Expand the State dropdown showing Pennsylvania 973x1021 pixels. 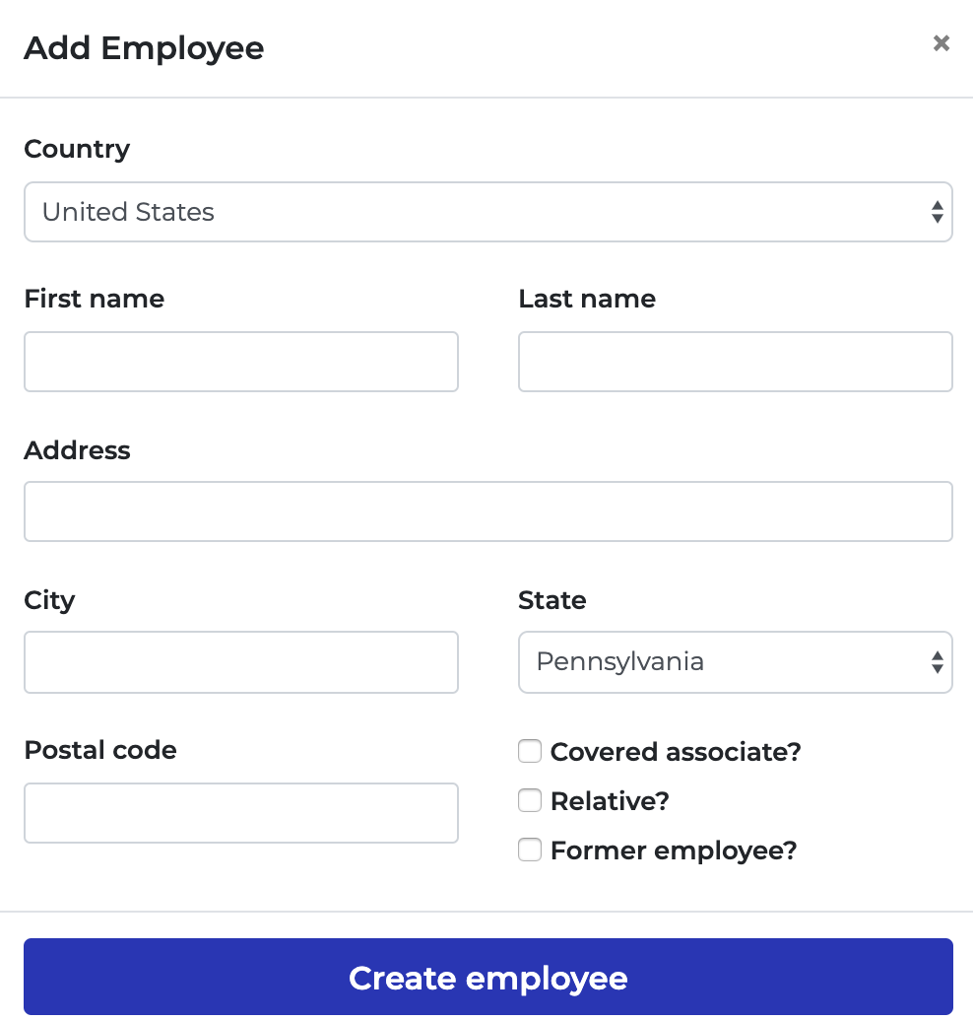point(719,661)
